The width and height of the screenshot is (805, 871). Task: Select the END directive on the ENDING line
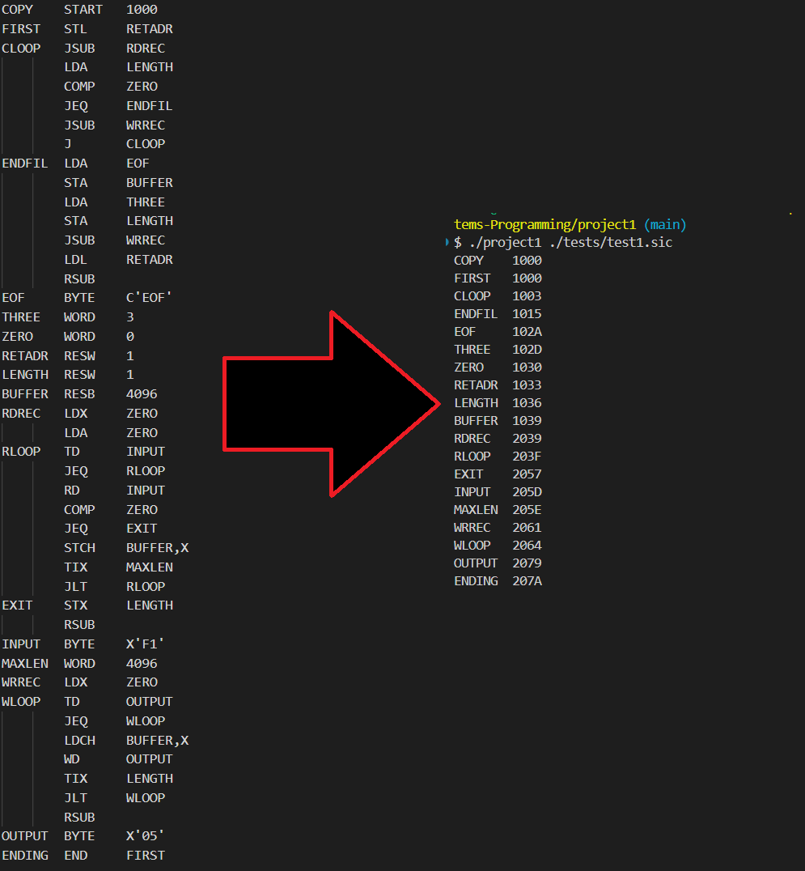(75, 856)
